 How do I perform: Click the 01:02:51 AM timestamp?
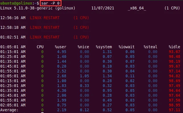[x=13, y=37]
